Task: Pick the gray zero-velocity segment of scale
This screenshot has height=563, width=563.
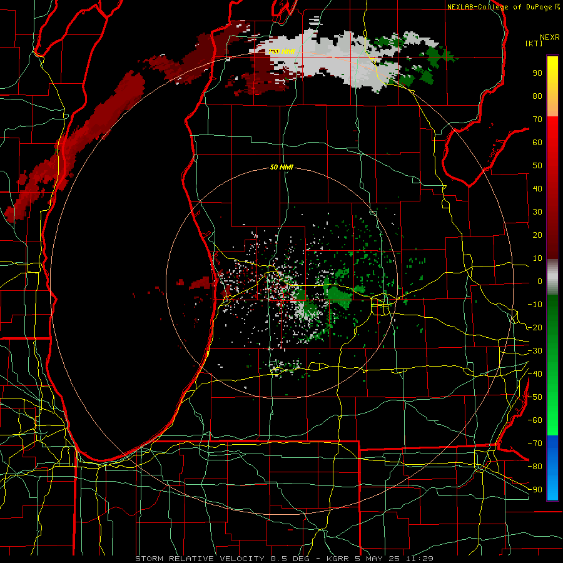Action: pos(552,277)
